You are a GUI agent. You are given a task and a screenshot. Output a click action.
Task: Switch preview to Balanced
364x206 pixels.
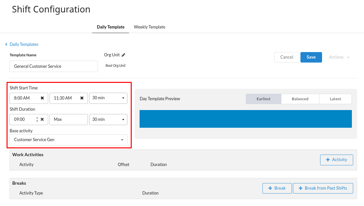tap(300, 99)
